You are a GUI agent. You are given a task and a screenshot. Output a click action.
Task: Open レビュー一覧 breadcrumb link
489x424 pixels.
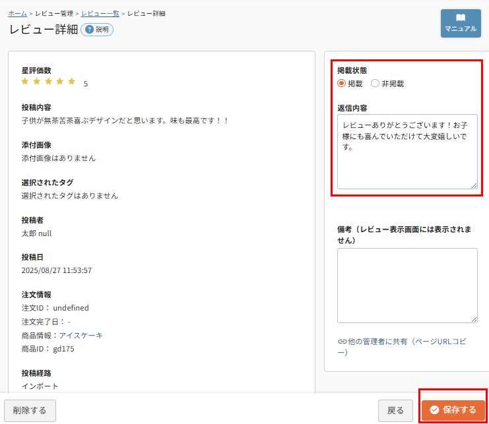[100, 13]
